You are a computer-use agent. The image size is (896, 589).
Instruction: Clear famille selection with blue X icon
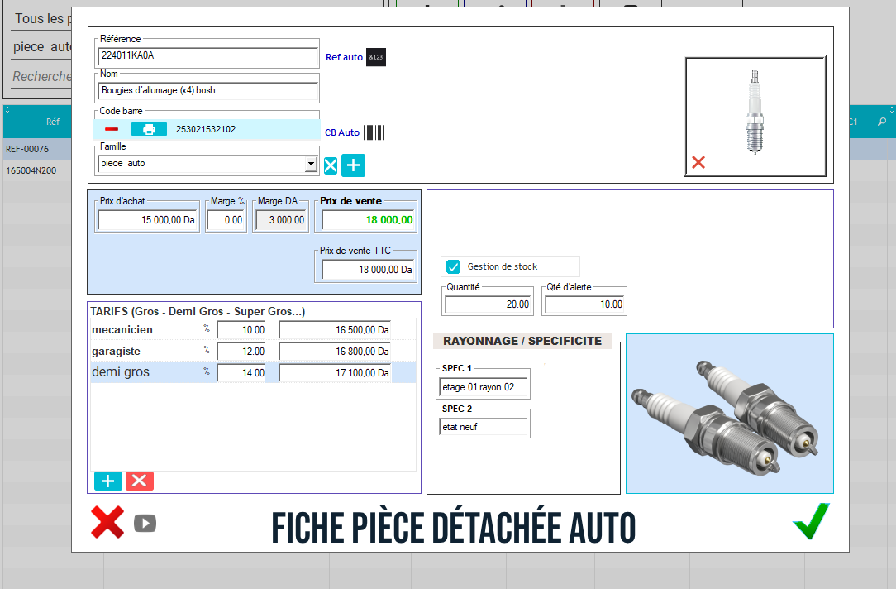[331, 165]
